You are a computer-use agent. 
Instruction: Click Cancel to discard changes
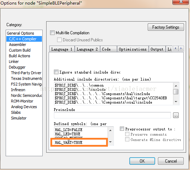click(171, 161)
